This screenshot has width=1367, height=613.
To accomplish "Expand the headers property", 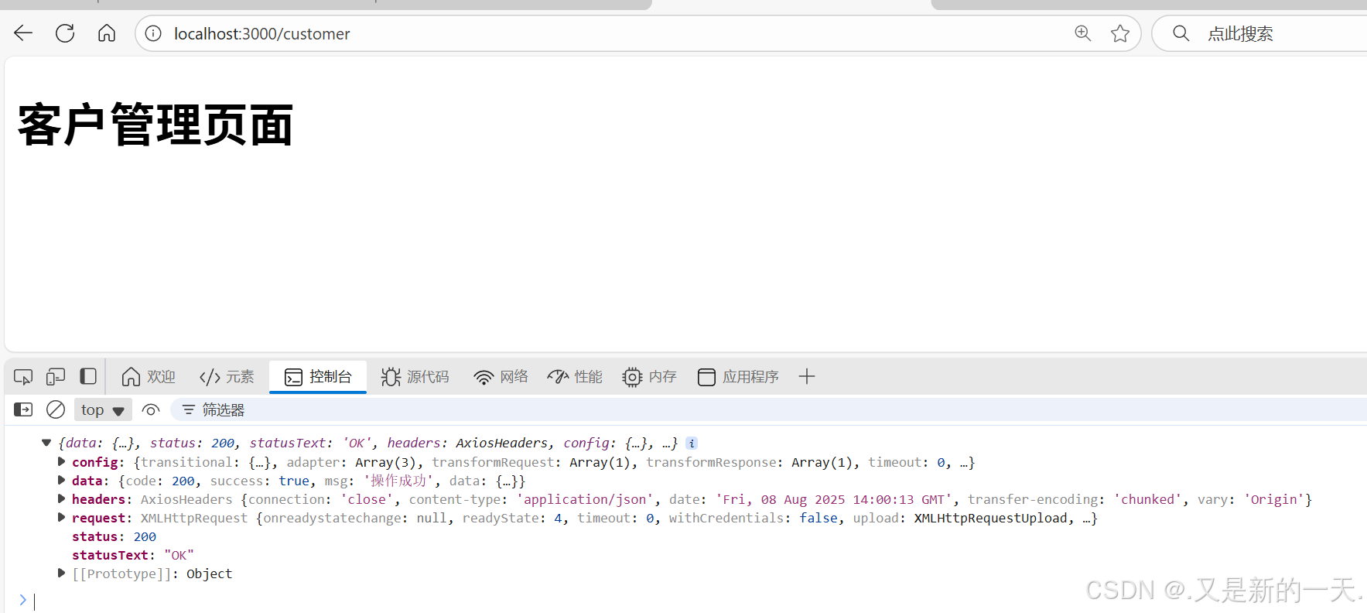I will pos(61,499).
